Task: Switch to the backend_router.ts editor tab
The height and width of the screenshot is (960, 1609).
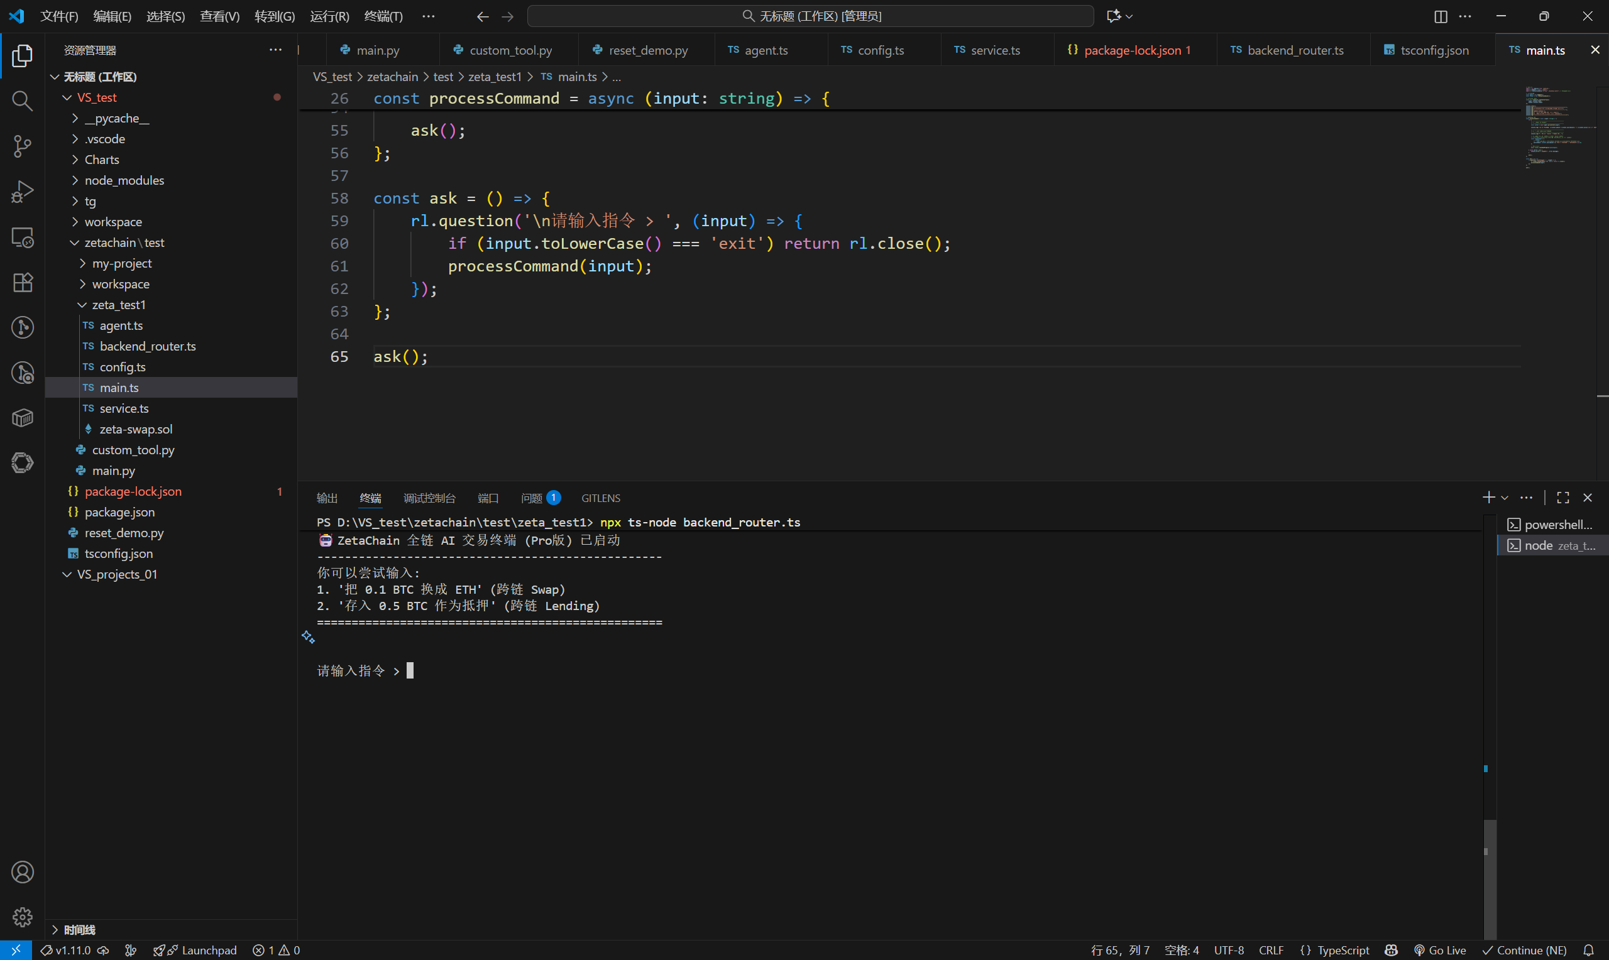Action: click(1295, 50)
